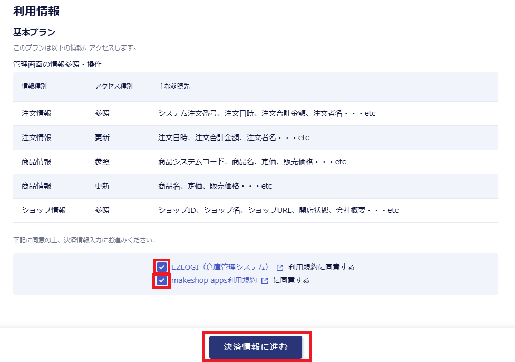Check the EZLOGI terms agreement checkbox
The width and height of the screenshot is (515, 362).
coord(162,267)
